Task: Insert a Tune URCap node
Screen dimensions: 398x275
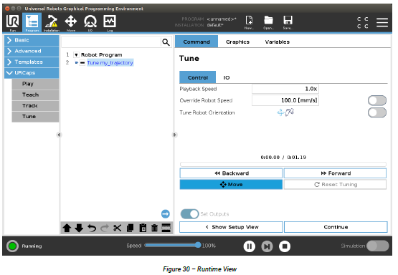Action: click(35, 117)
